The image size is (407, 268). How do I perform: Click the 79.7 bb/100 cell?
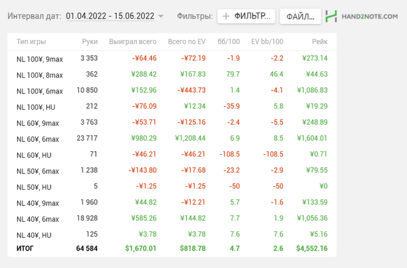233,74
